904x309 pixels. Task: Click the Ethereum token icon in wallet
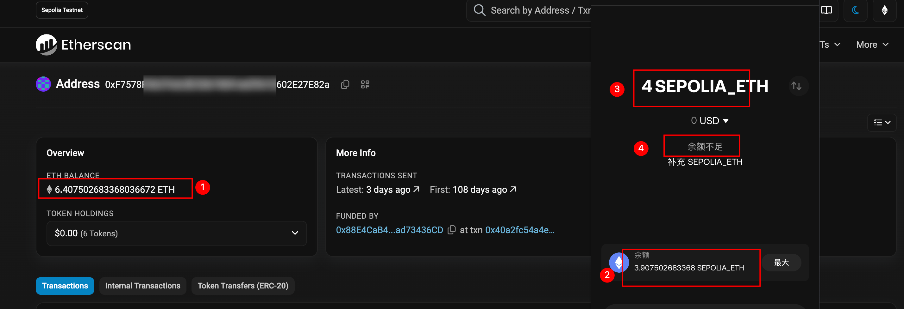point(619,263)
